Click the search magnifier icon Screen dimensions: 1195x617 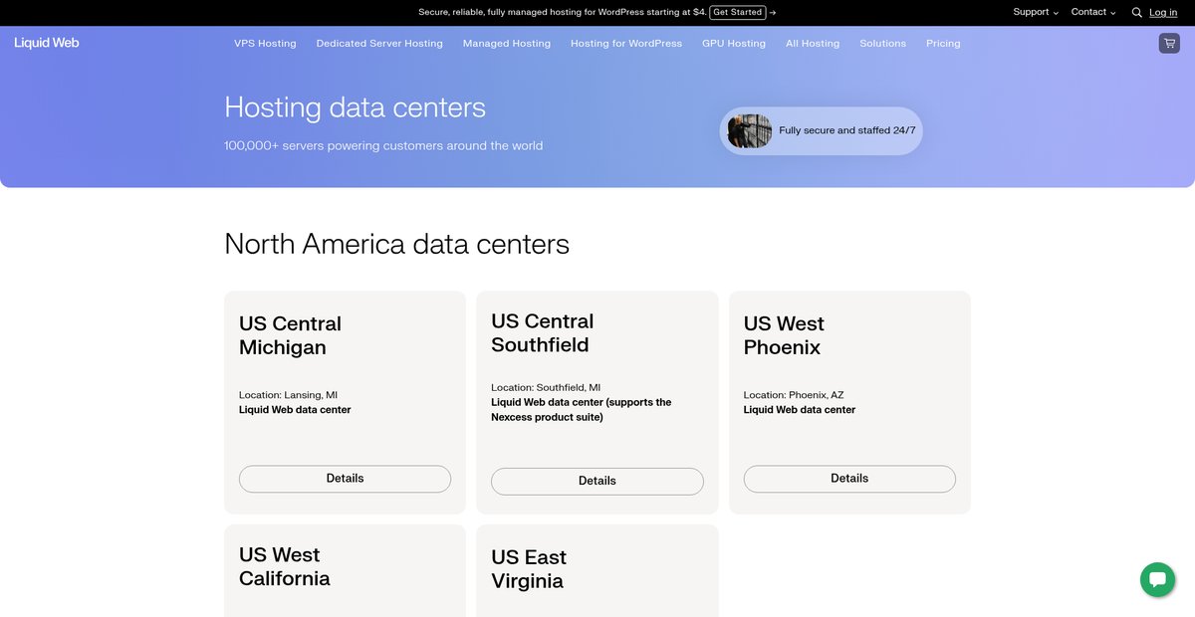click(x=1137, y=13)
